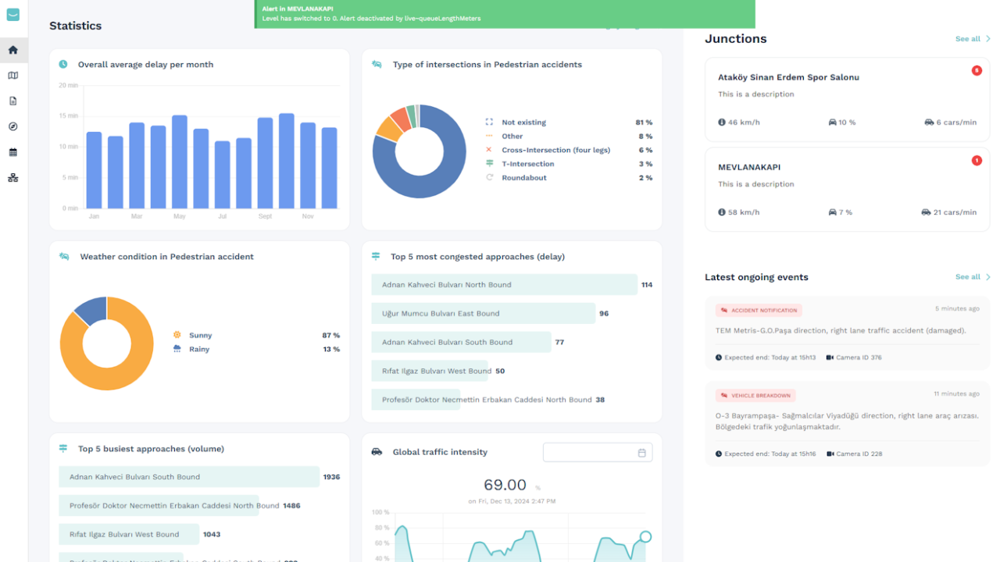The height and width of the screenshot is (562, 1000).
Task: Select the network hierarchy icon in sidebar
Action: pyautogui.click(x=12, y=177)
